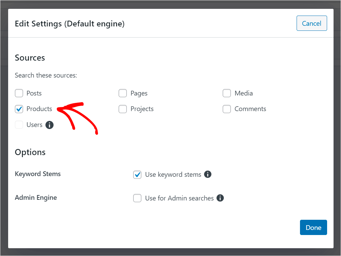The height and width of the screenshot is (256, 341).
Task: Cancel the Edit Settings dialog
Action: (x=312, y=23)
